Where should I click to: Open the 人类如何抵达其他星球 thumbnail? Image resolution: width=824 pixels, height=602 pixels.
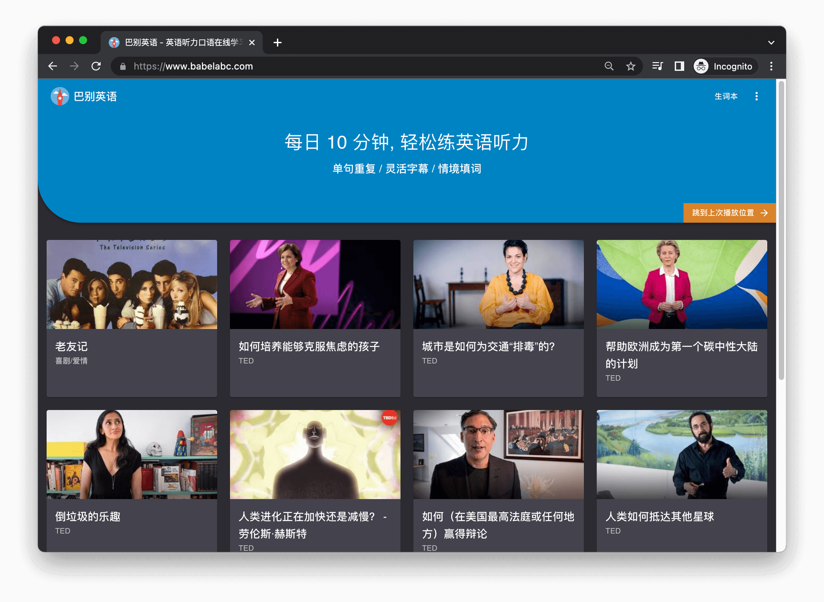point(682,455)
